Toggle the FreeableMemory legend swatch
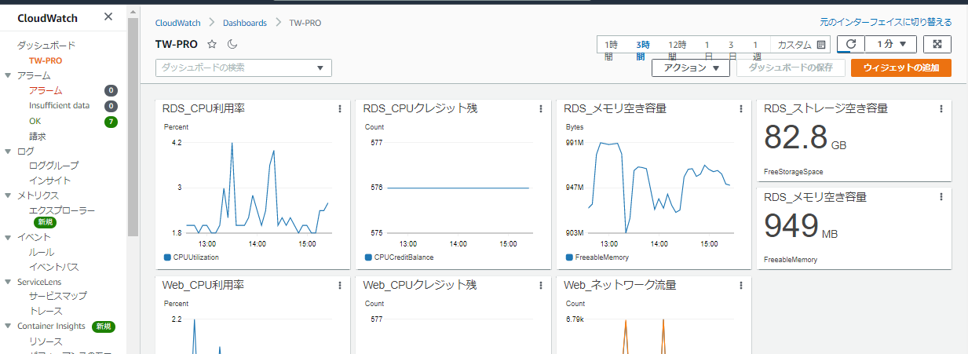This screenshot has width=968, height=354. (569, 257)
